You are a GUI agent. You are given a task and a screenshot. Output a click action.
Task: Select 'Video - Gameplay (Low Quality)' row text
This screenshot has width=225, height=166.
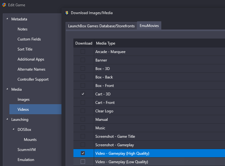point(122,162)
